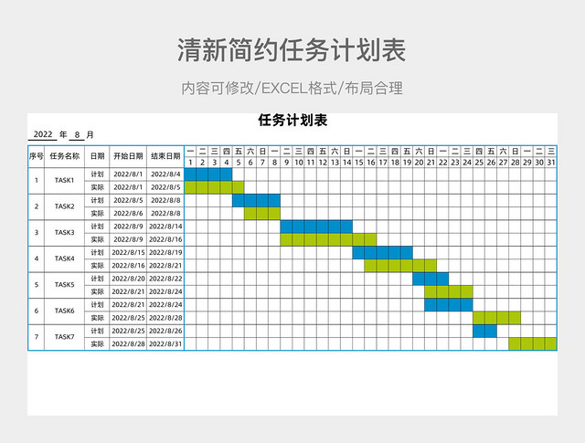Screen dimensions: 585x443
Task: Select TASK2 planned start date 2022/8/5
Action: pos(128,200)
